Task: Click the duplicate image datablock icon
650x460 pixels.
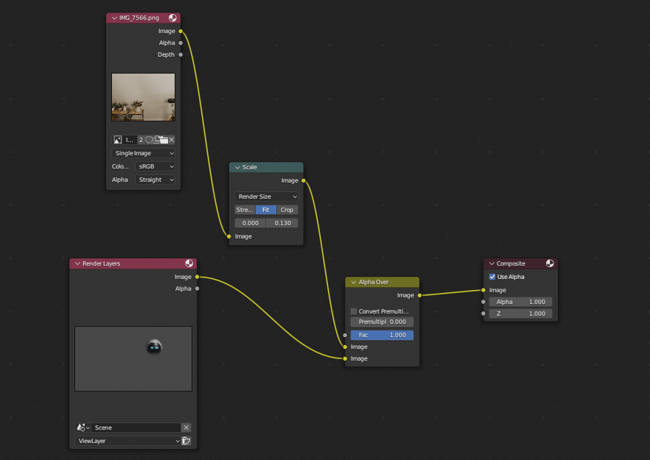Action: click(156, 140)
